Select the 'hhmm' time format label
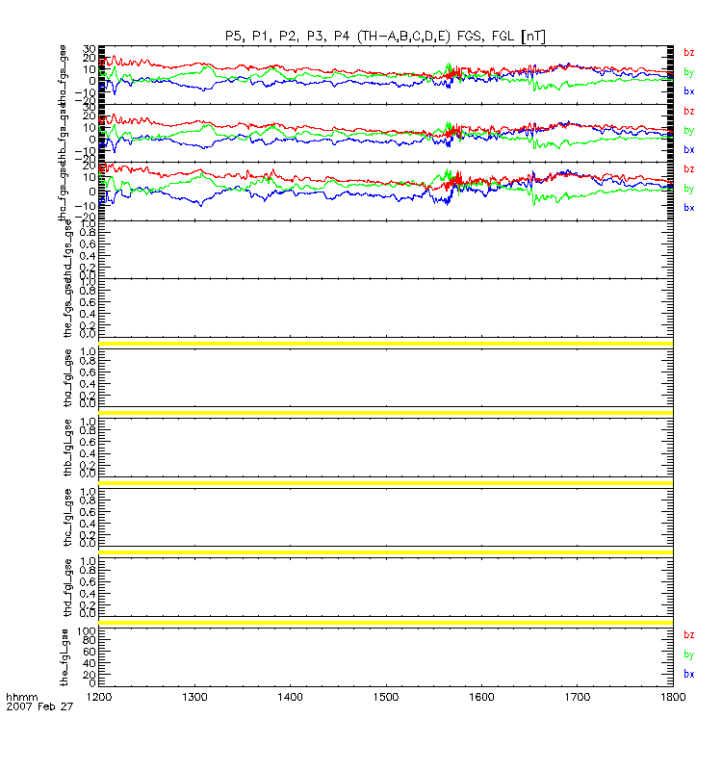The height and width of the screenshot is (770, 722). pos(21,697)
